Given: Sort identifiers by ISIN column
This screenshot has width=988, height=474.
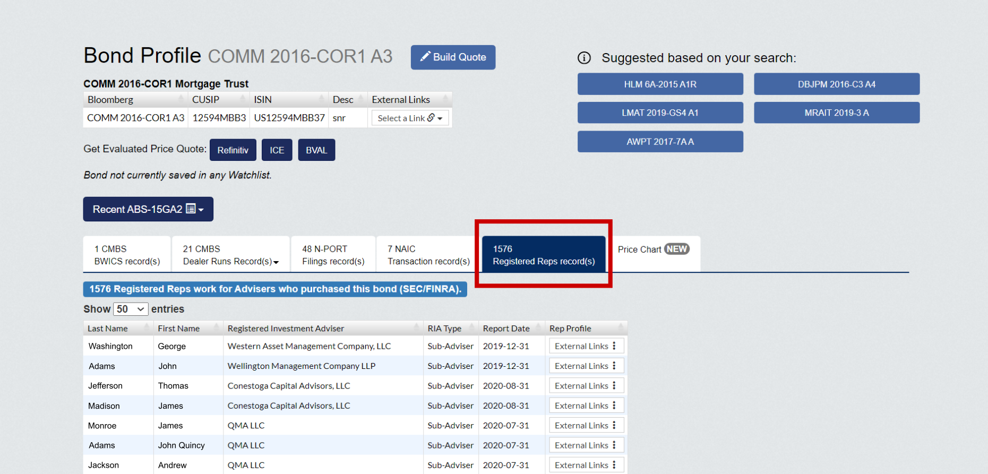Looking at the screenshot, I should pyautogui.click(x=289, y=100).
